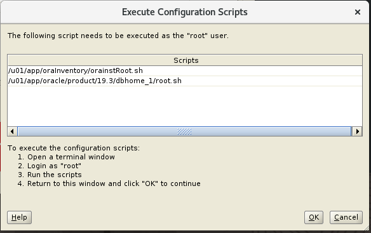Image resolution: width=371 pixels, height=233 pixels.
Task: Click step 4 'Return to this window' text
Action: pyautogui.click(x=109, y=183)
